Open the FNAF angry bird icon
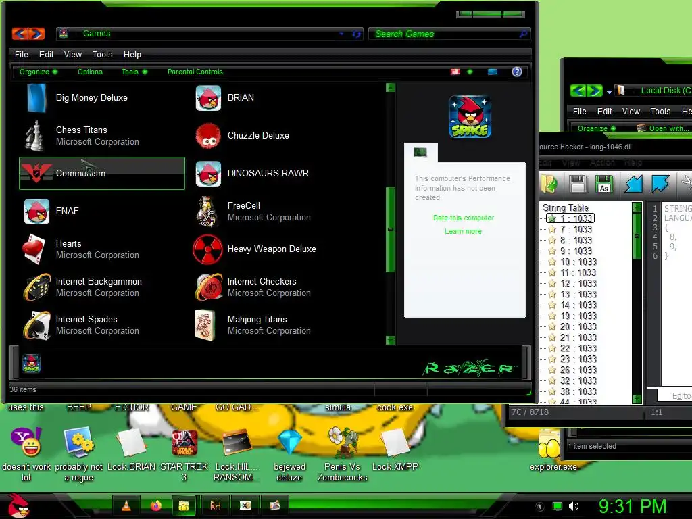 point(36,212)
